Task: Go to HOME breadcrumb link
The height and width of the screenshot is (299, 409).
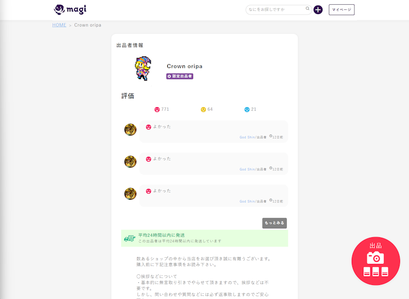Action: [x=59, y=25]
